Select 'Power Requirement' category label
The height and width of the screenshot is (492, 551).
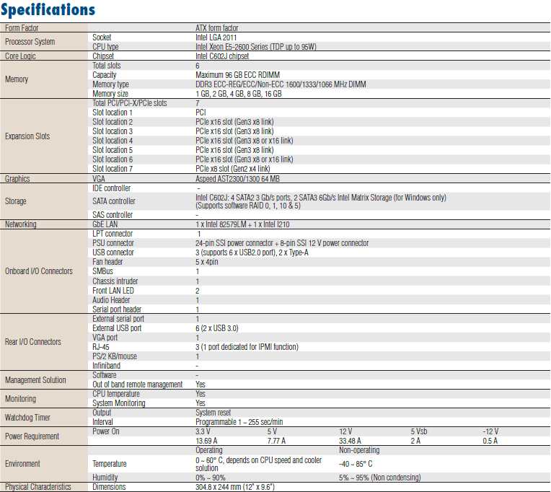[x=32, y=436]
